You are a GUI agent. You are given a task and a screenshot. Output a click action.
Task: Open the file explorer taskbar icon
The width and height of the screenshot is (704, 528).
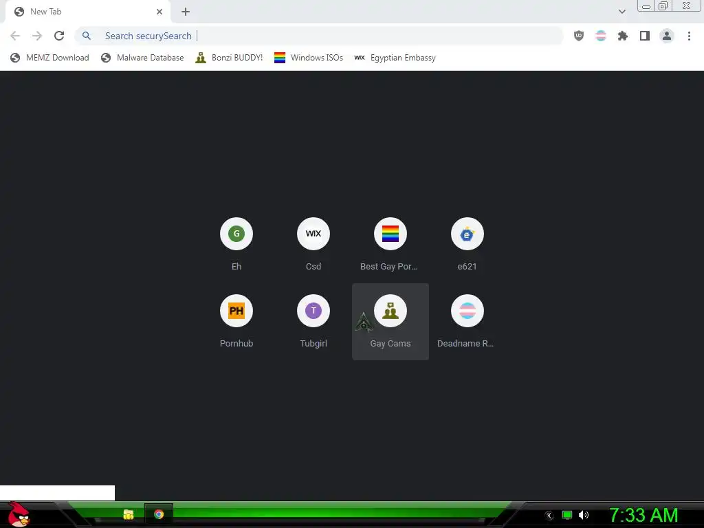point(129,514)
